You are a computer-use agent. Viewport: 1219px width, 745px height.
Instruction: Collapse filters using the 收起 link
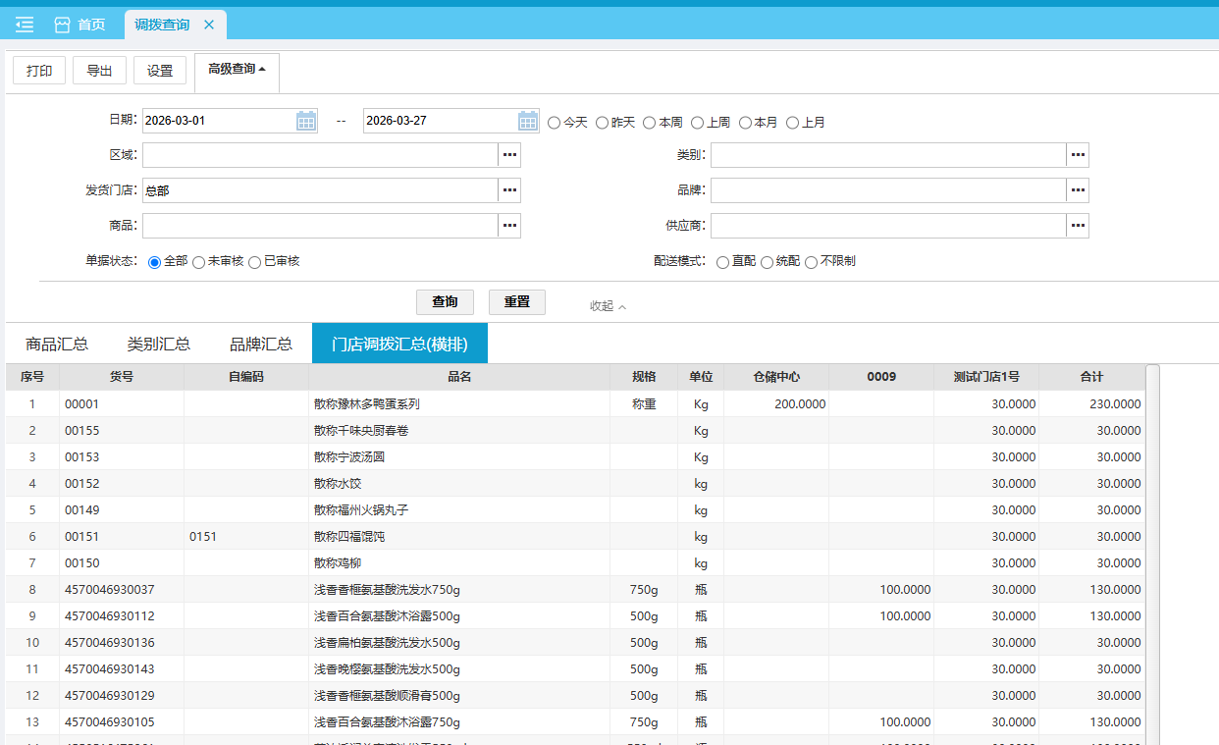click(607, 306)
